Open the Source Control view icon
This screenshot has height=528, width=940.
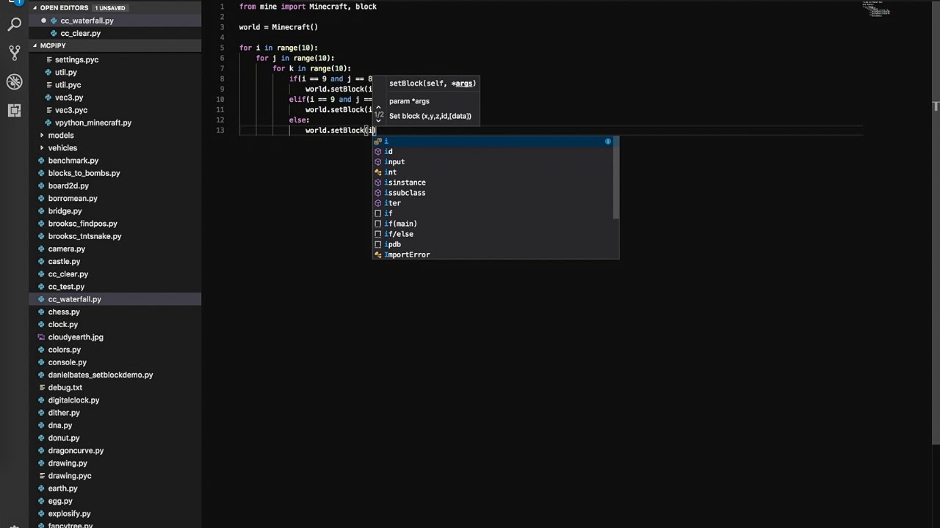point(14,53)
